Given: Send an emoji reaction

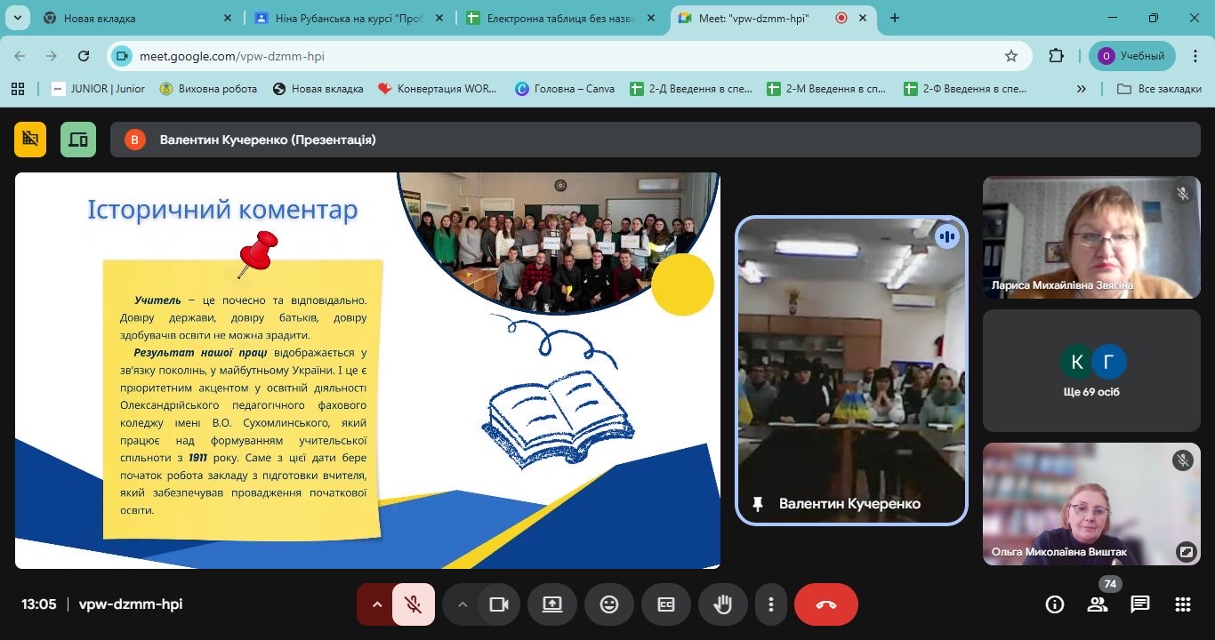Looking at the screenshot, I should point(609,604).
